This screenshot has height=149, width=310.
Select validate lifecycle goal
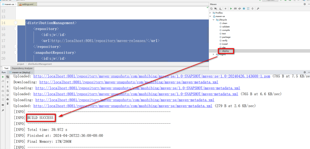pos(226,27)
